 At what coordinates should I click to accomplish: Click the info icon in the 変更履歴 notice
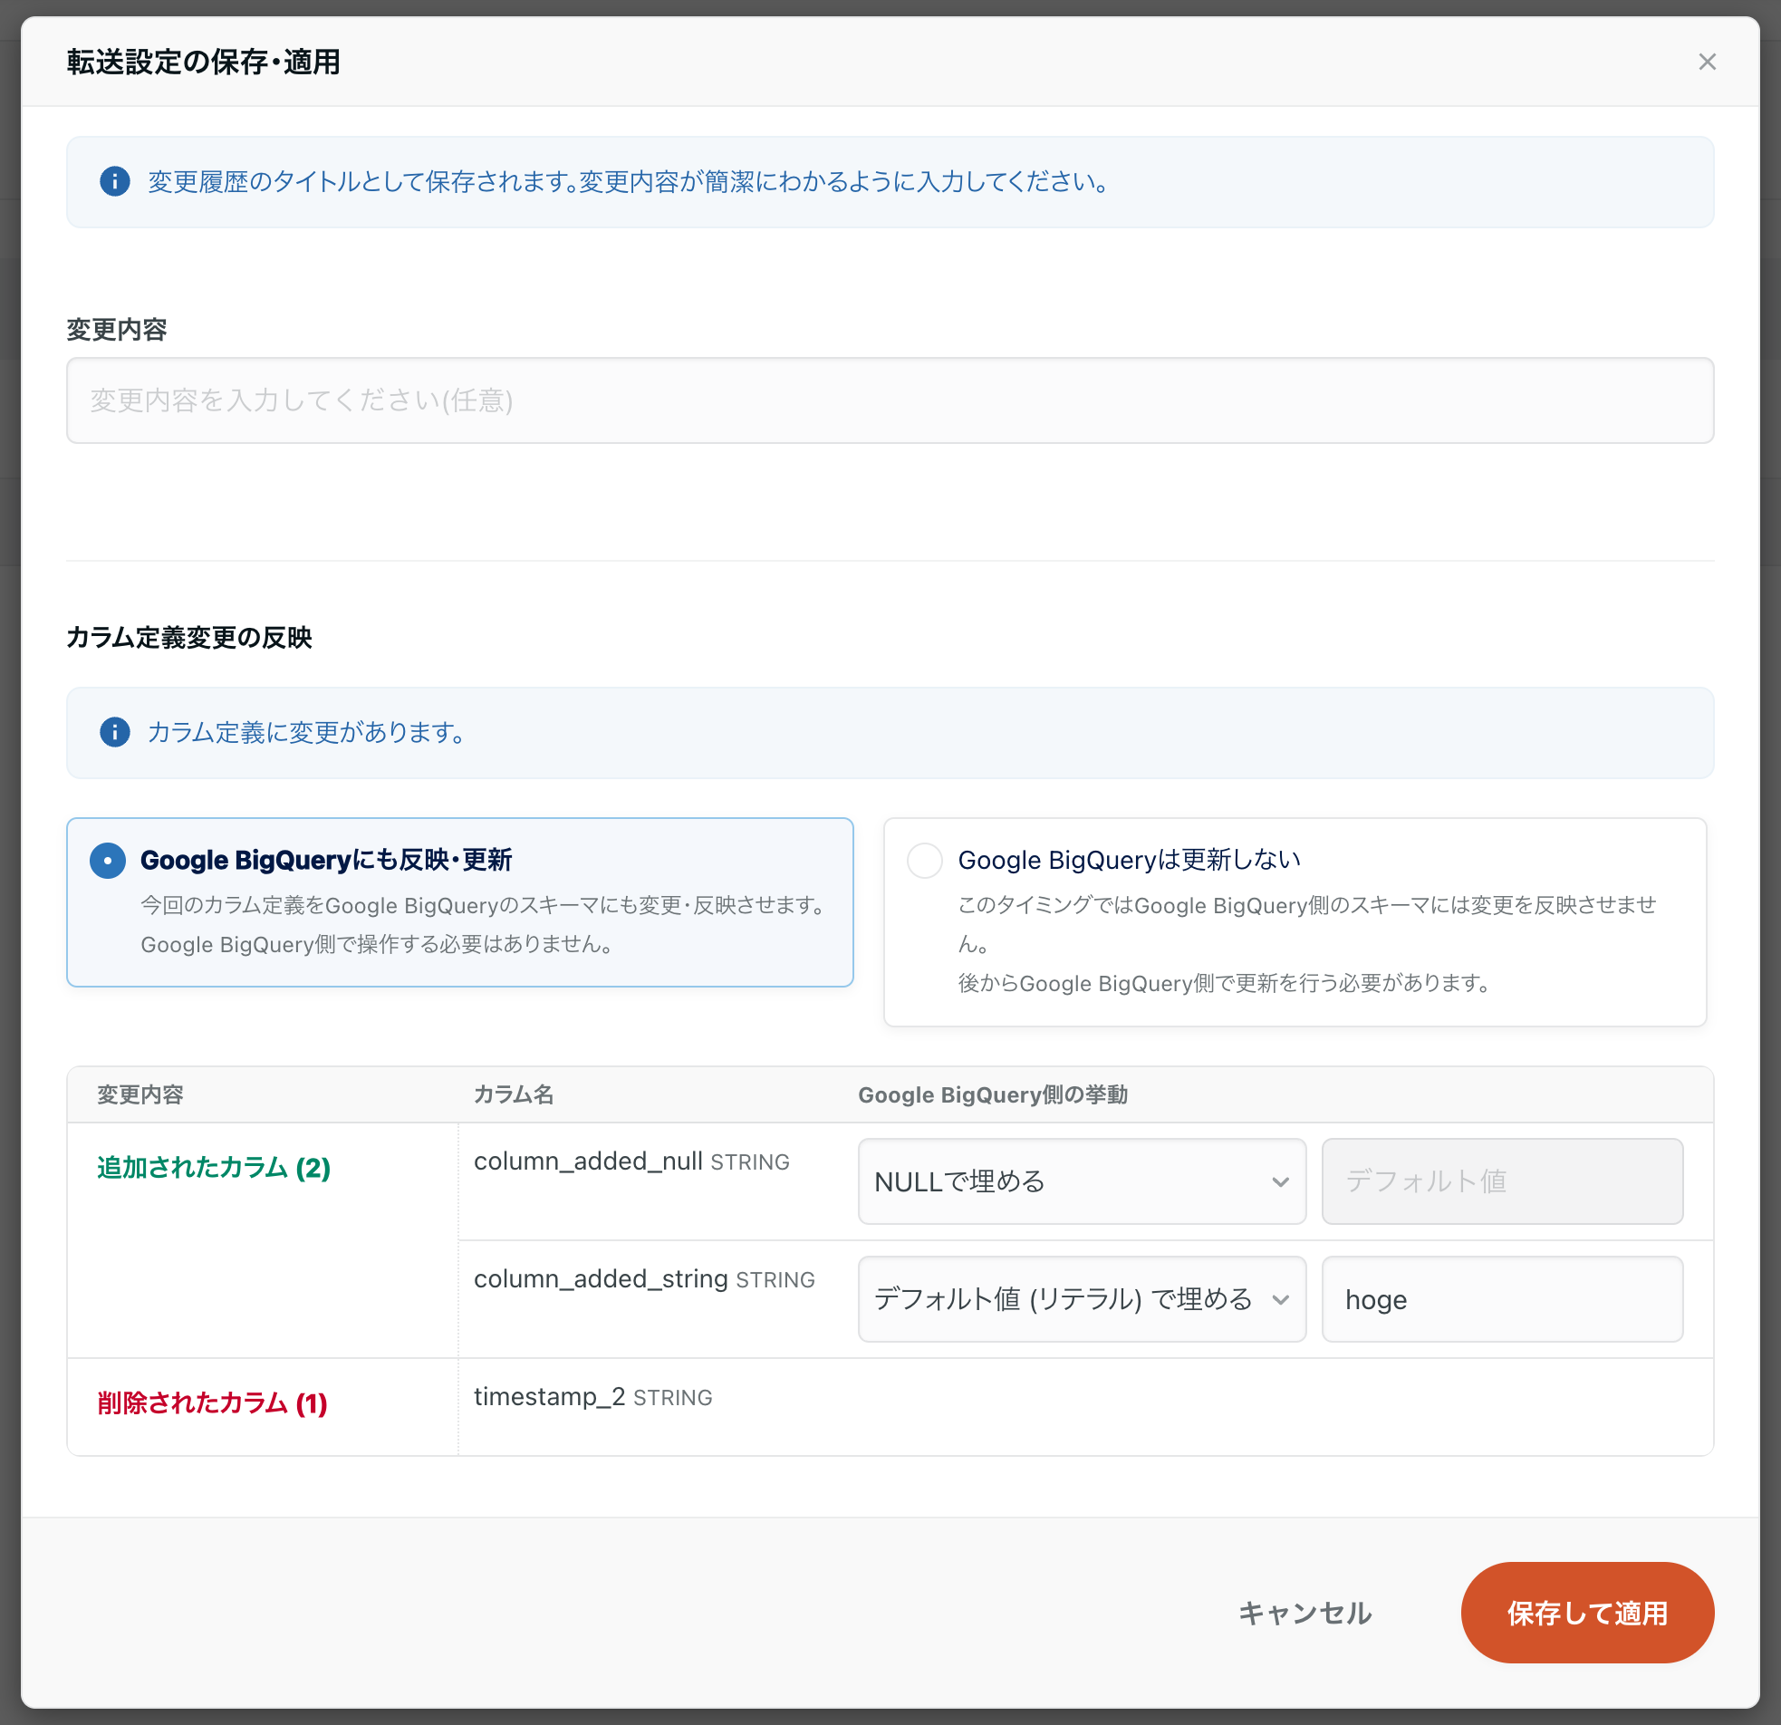tap(114, 182)
